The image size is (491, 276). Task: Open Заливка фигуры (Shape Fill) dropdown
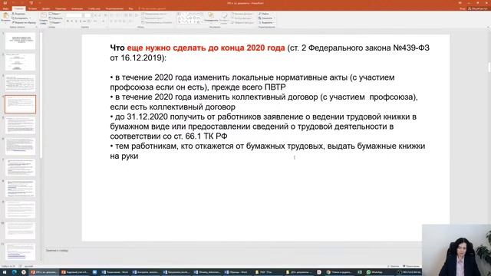pos(243,14)
